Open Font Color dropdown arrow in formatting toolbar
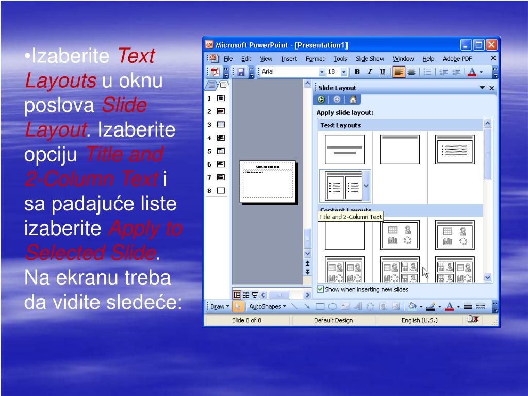The width and height of the screenshot is (528, 396). click(x=481, y=72)
